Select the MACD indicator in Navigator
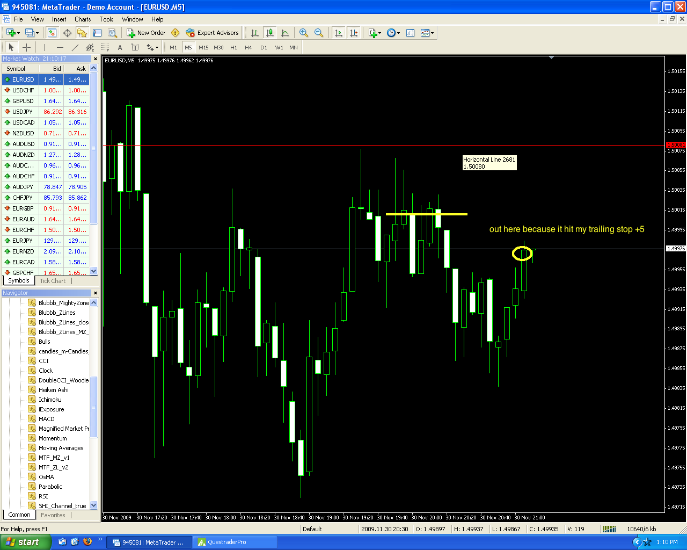 point(46,419)
